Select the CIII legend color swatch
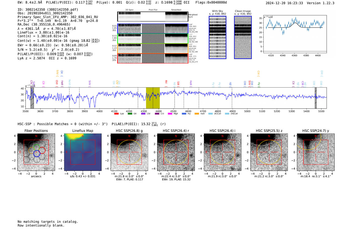This screenshot has height=239, width=352. pos(157,114)
